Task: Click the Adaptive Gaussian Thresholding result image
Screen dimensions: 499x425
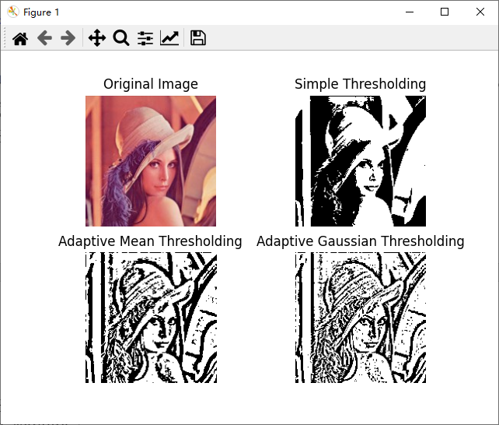Action: click(x=361, y=318)
